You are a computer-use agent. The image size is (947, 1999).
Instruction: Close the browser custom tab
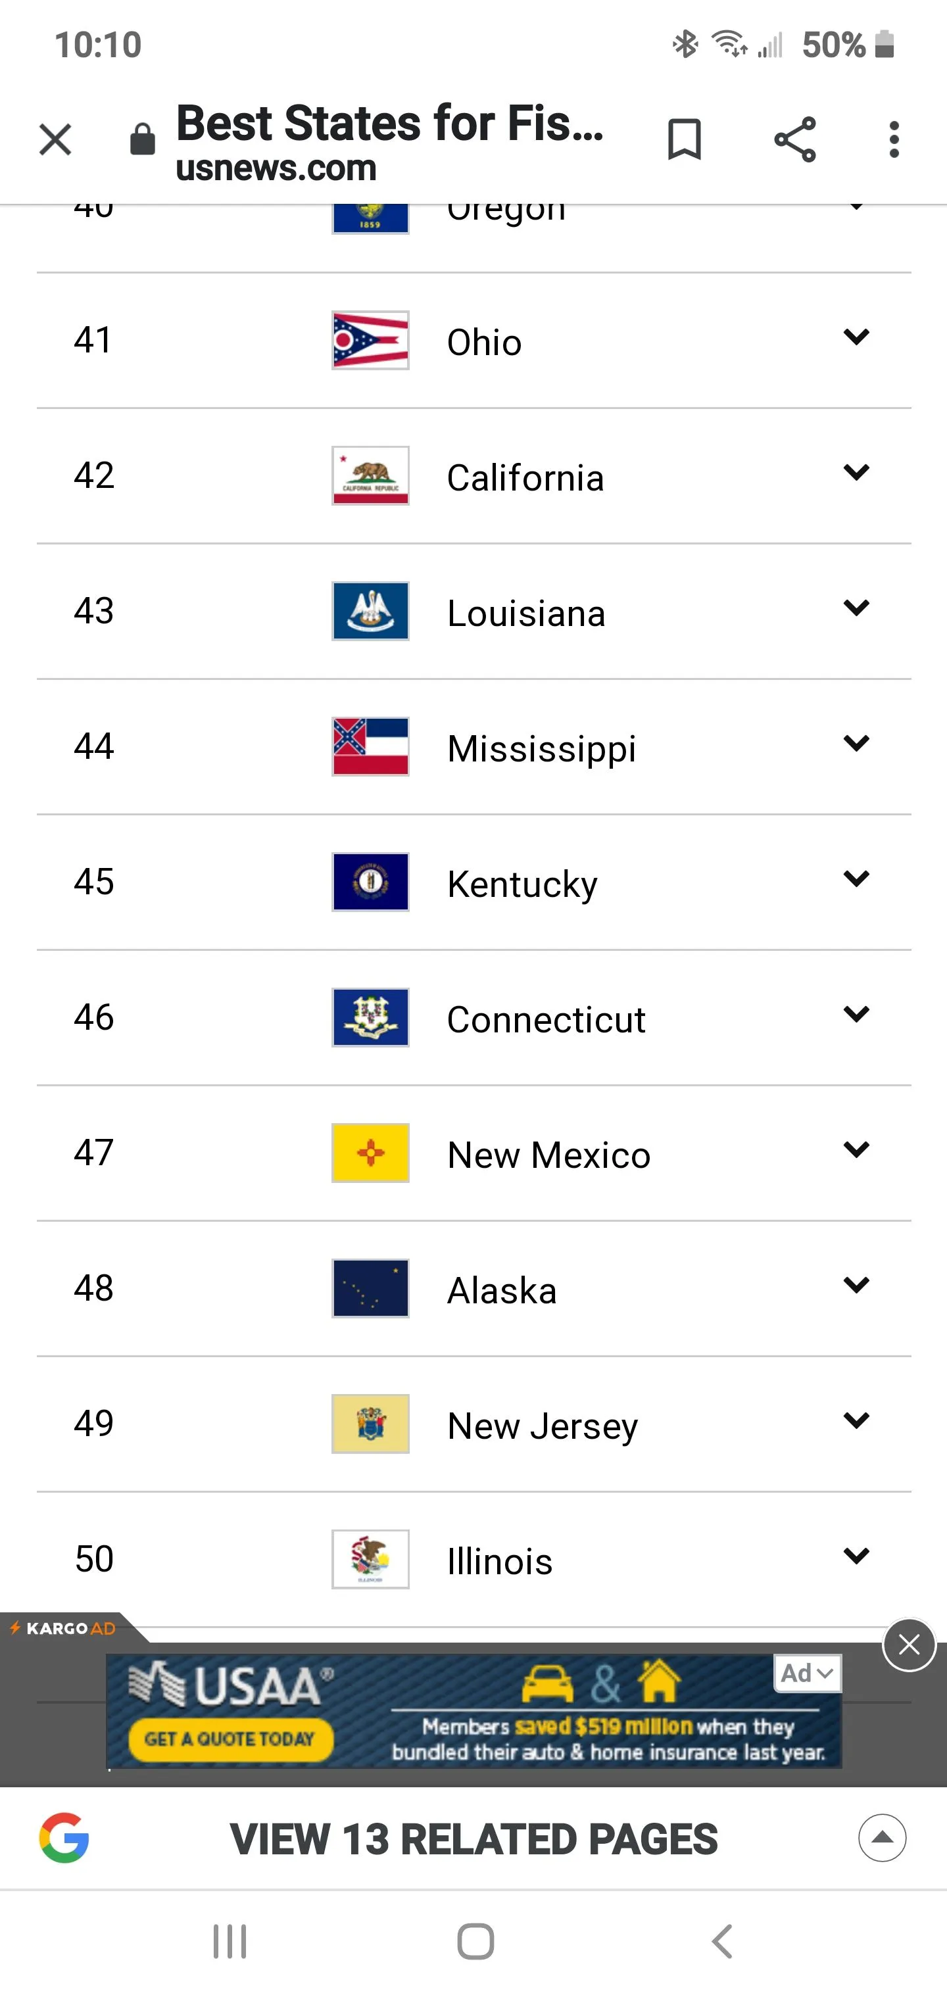[55, 141]
